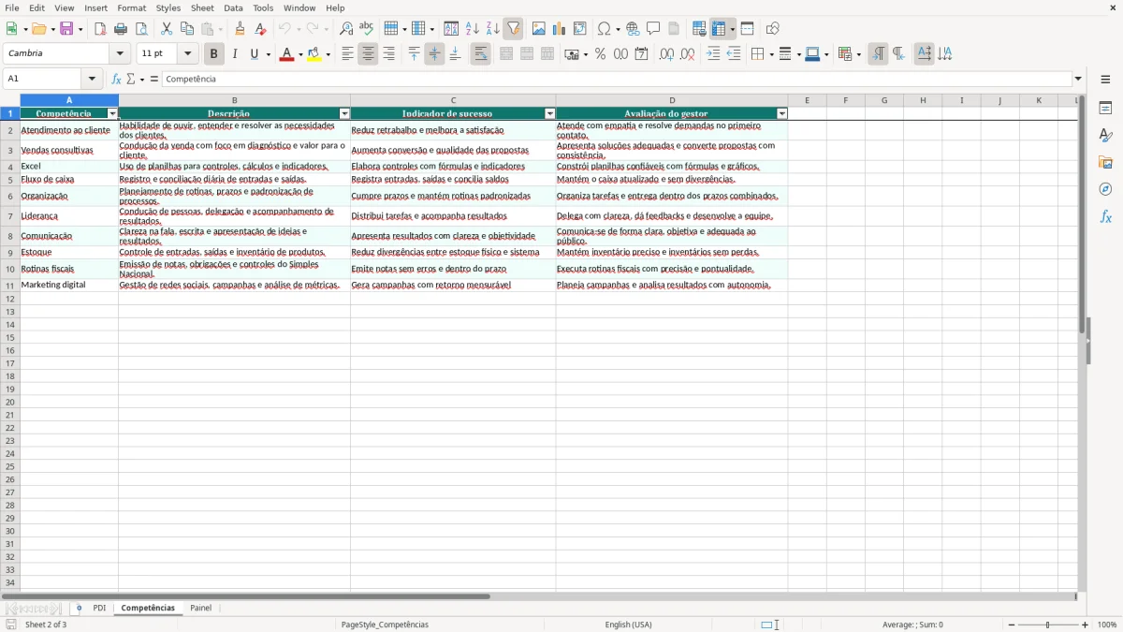The height and width of the screenshot is (632, 1123).
Task: Toggle Left-to-Right text direction
Action: click(878, 54)
